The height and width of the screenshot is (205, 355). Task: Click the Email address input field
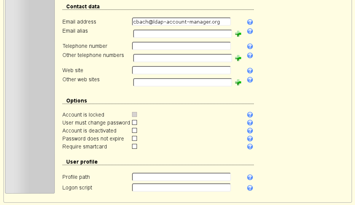pos(181,22)
